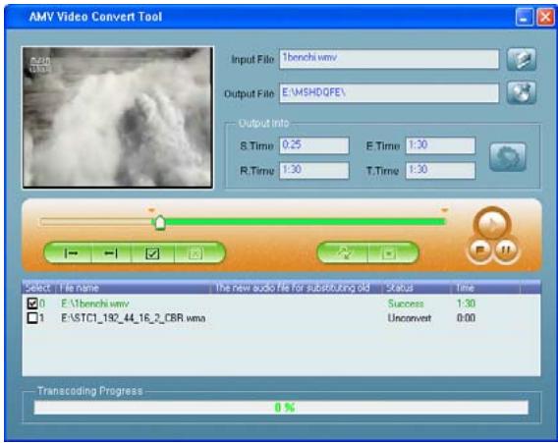Focus the Output File path field

[389, 93]
